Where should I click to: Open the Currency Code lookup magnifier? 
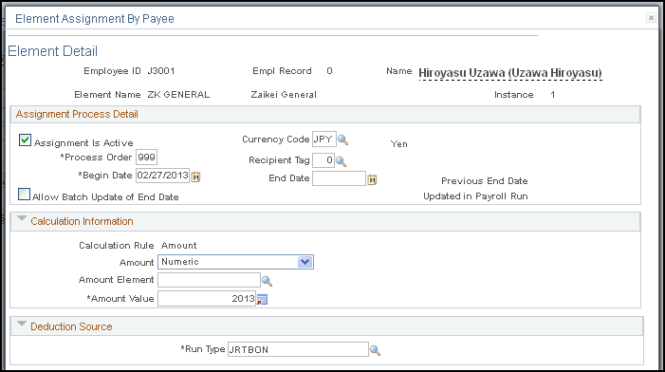pos(343,140)
